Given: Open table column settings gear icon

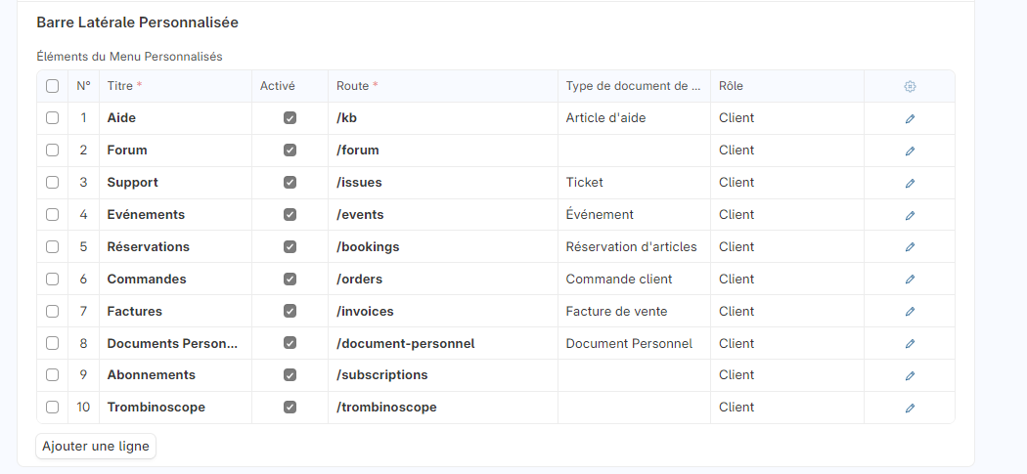Looking at the screenshot, I should coord(910,86).
